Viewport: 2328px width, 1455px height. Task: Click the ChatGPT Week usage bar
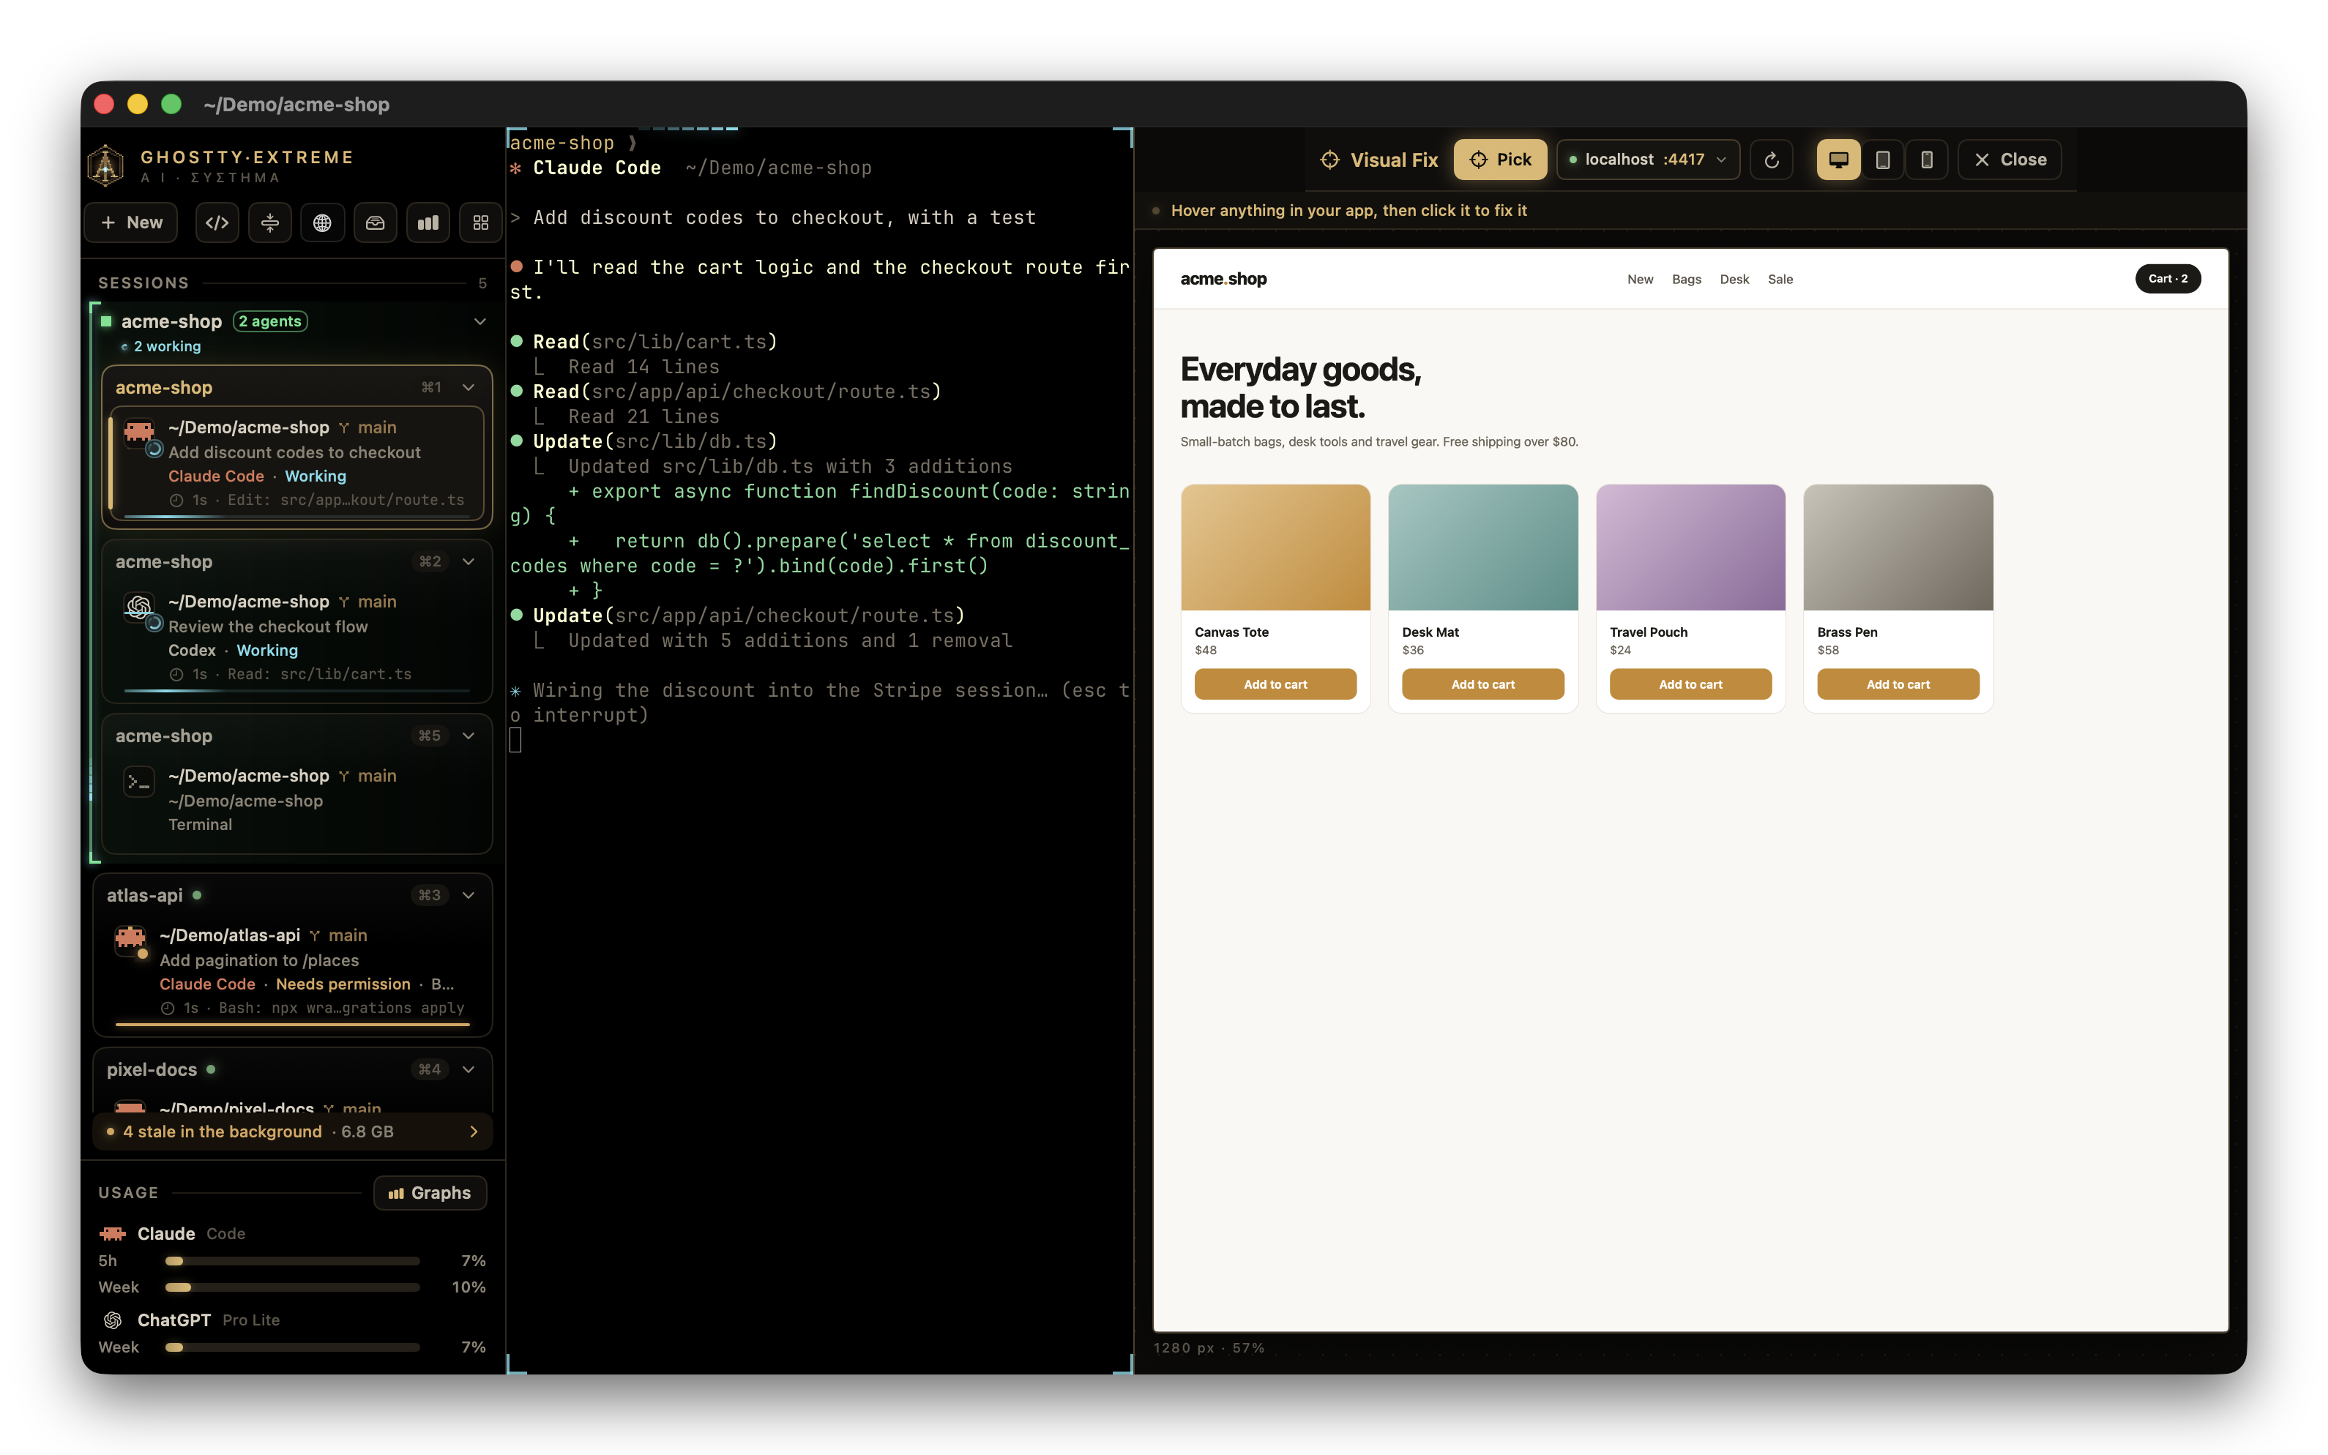tap(293, 1348)
